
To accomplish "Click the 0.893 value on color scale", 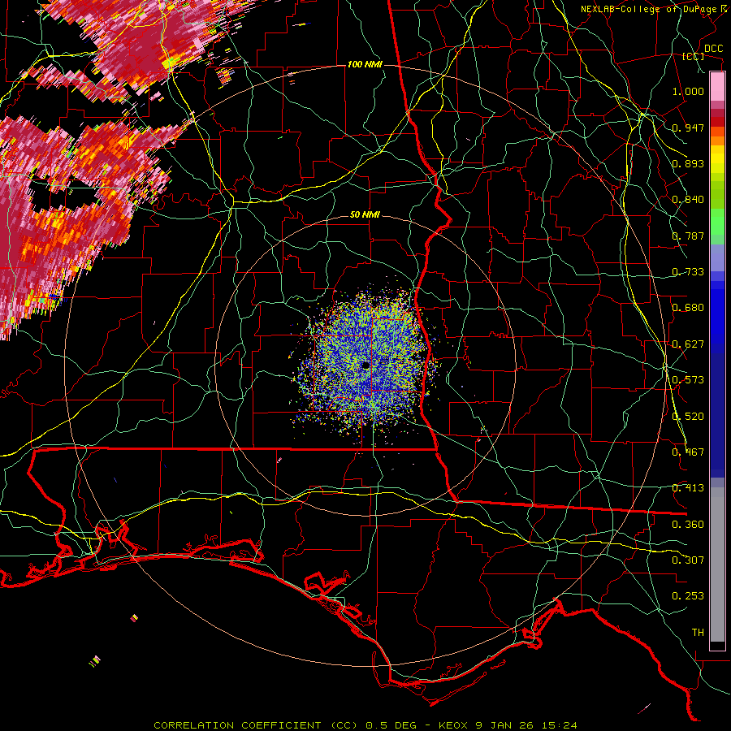I will pos(688,163).
